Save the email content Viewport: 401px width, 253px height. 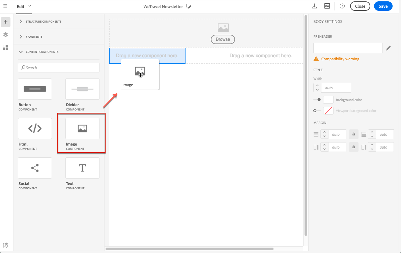point(383,6)
